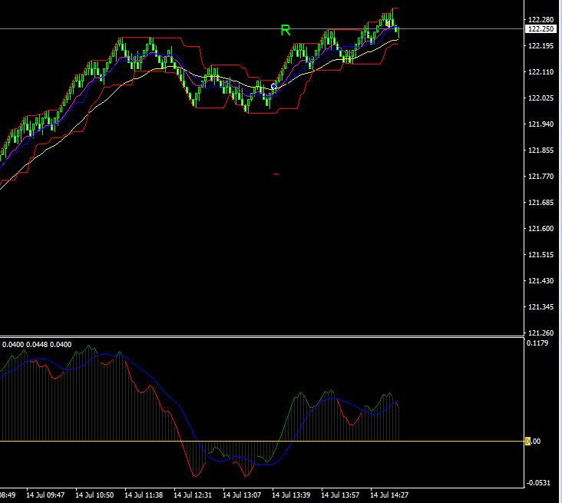
Task: Click the 14 Jul 14:27 time label
Action: click(x=389, y=495)
